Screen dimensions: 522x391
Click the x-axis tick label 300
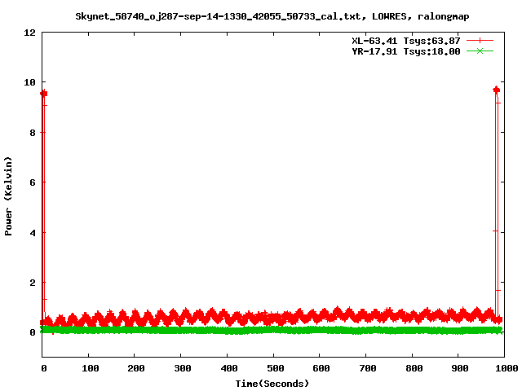click(x=183, y=368)
